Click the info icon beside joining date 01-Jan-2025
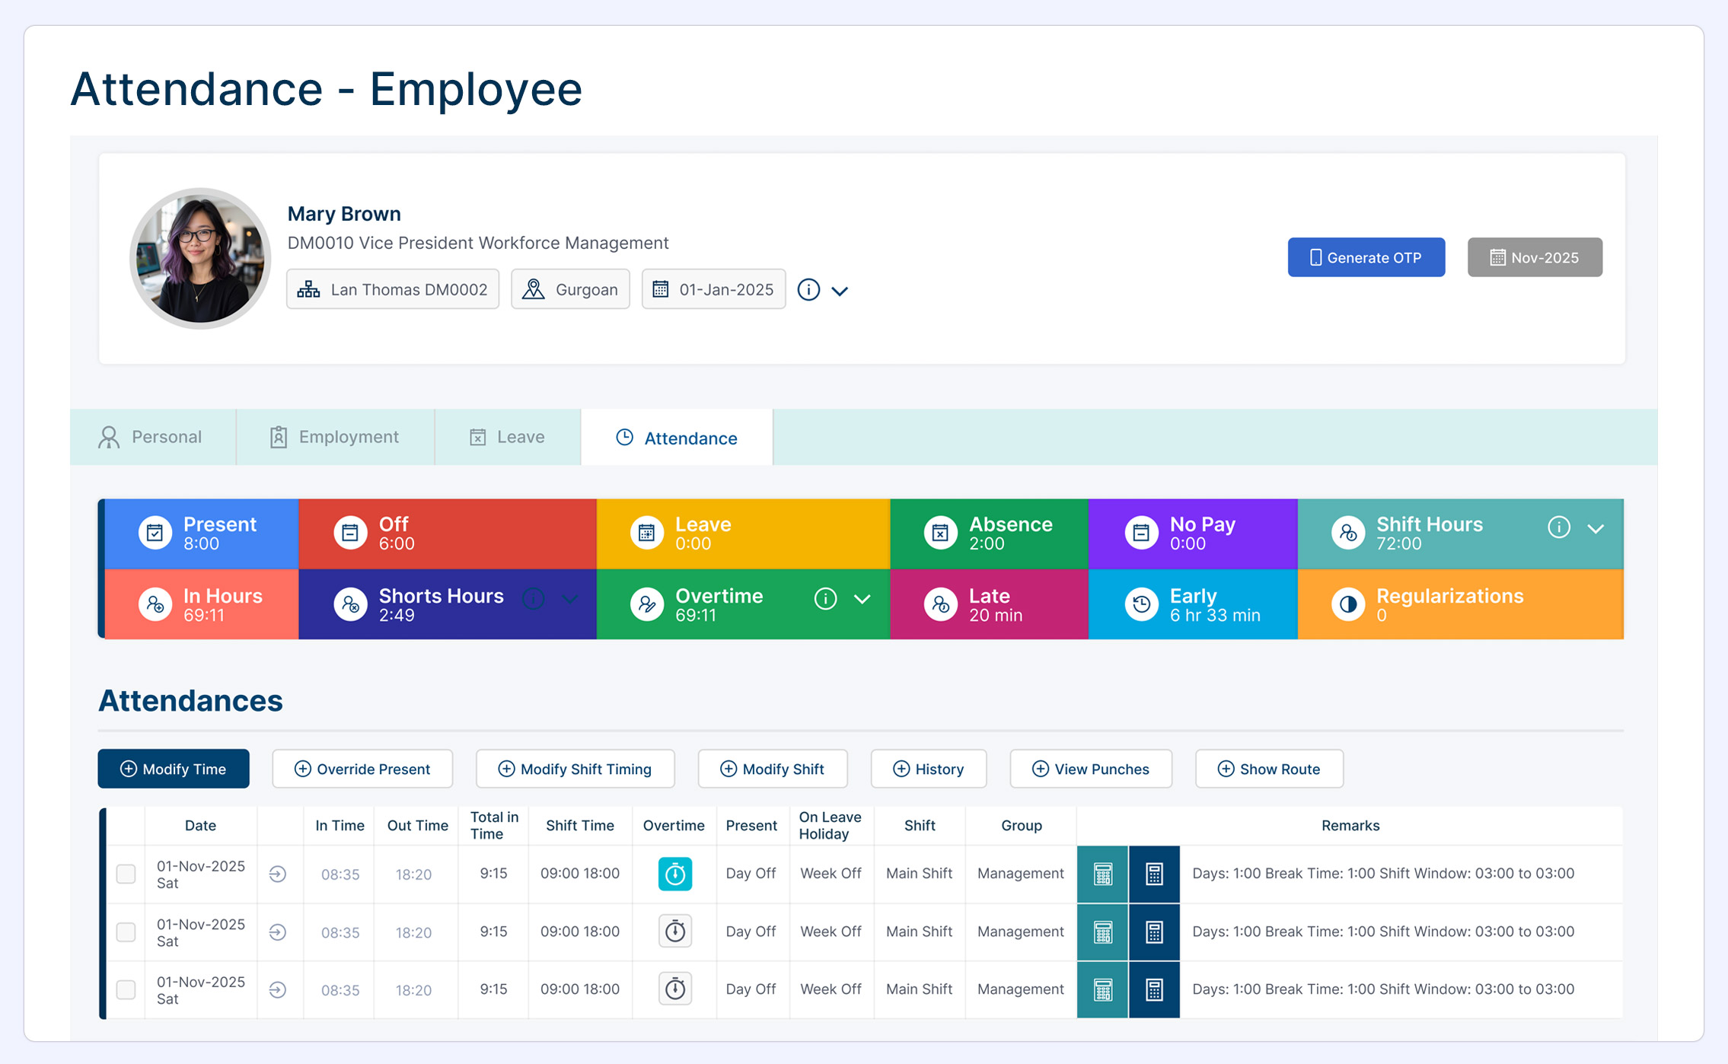 coord(808,290)
